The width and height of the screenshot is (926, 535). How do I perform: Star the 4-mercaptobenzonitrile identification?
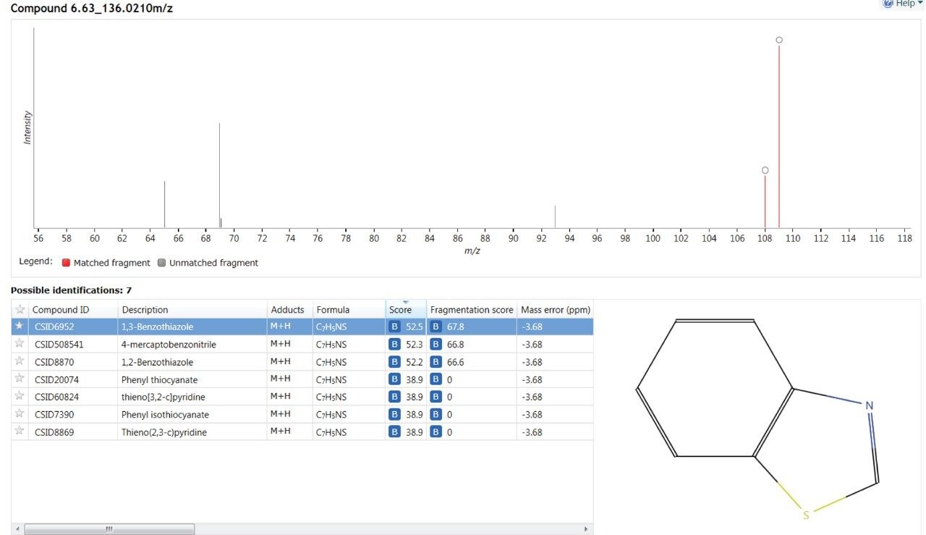20,344
